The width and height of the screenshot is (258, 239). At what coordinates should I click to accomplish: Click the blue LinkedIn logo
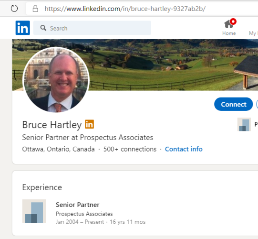(23, 28)
